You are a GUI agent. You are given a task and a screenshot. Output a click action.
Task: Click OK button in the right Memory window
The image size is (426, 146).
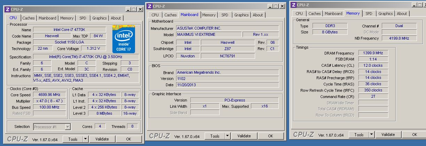click(415, 135)
